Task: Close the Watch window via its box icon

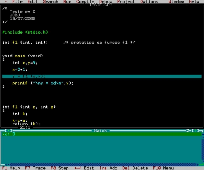Action: [x=9, y=131]
